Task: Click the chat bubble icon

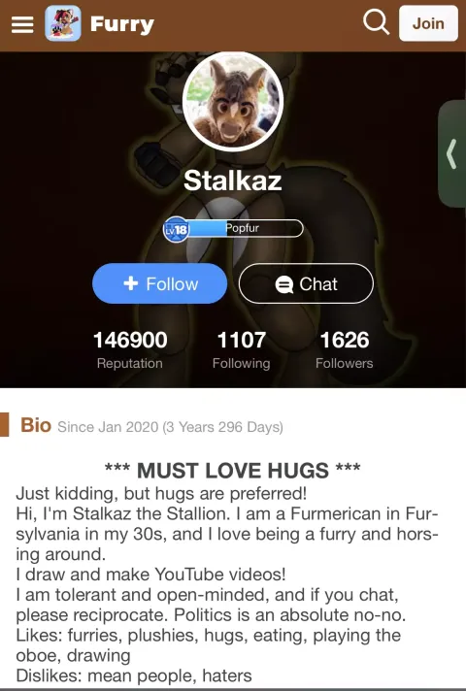Action: coord(283,284)
